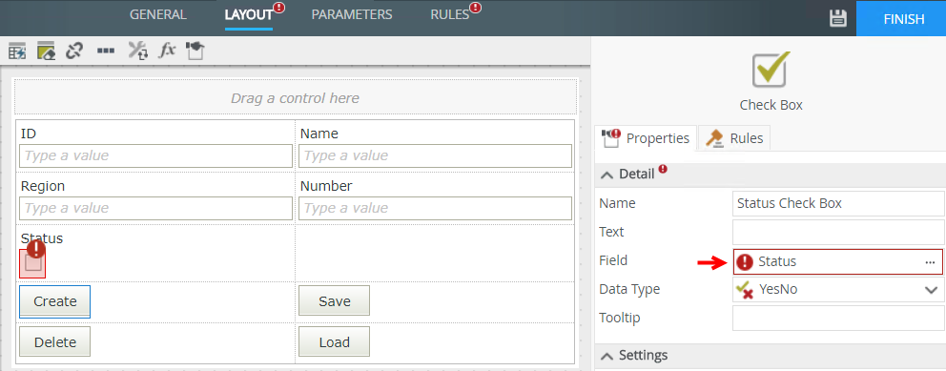Click the Delete button

tap(55, 342)
